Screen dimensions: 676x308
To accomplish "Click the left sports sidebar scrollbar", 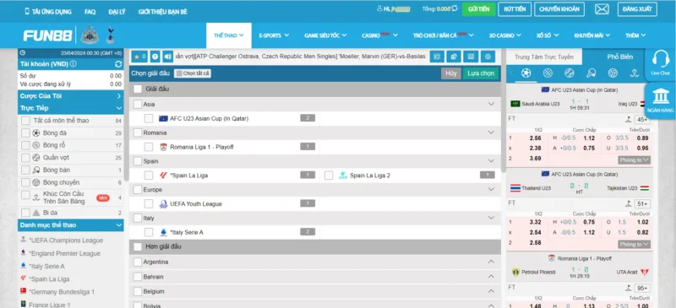I will [126, 114].
